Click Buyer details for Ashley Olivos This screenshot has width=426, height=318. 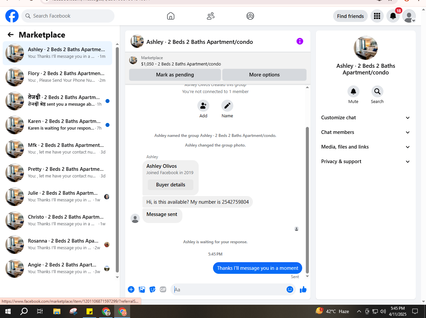tap(170, 185)
